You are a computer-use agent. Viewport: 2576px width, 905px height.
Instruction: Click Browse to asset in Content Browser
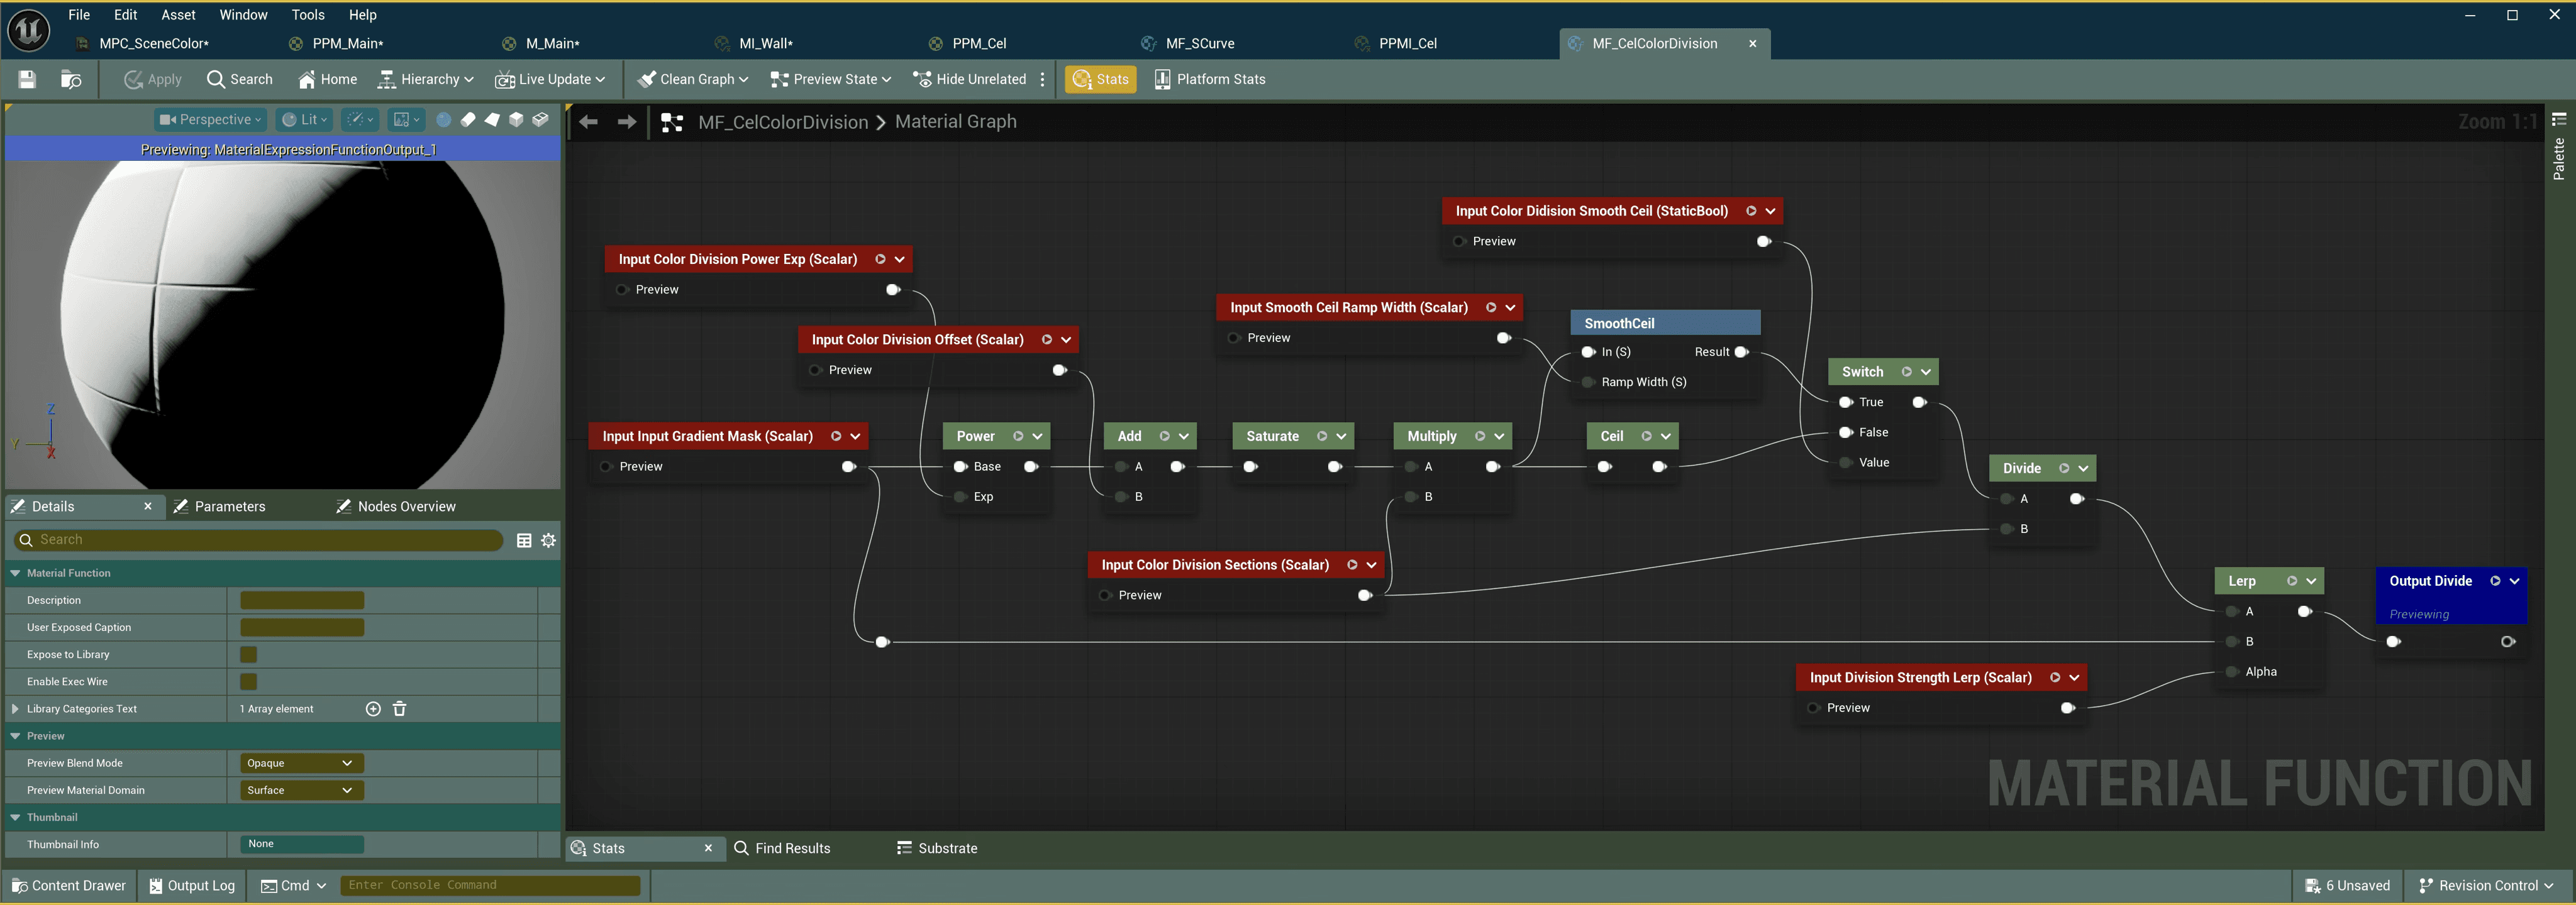pos(71,79)
